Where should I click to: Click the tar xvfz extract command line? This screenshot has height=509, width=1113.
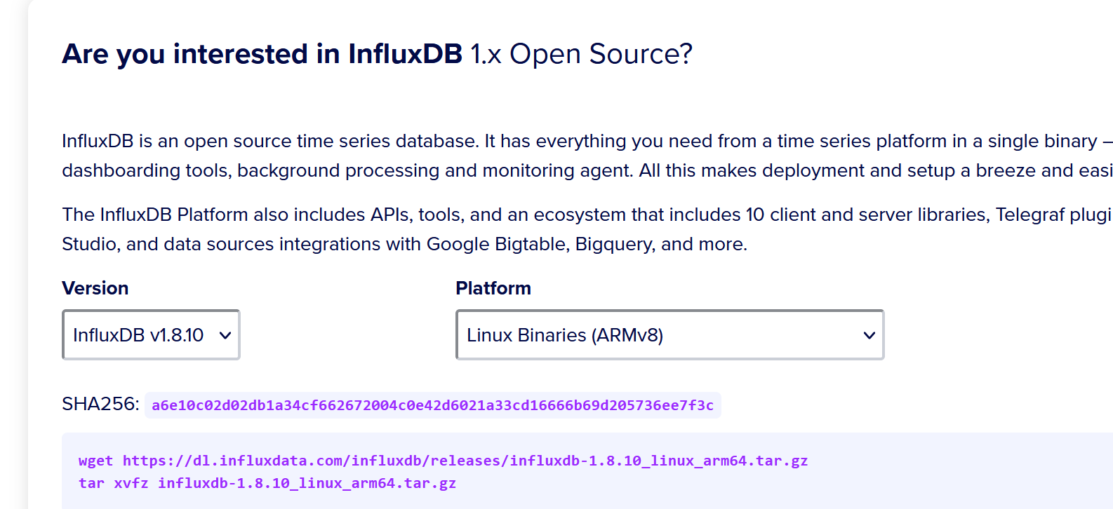tap(267, 483)
